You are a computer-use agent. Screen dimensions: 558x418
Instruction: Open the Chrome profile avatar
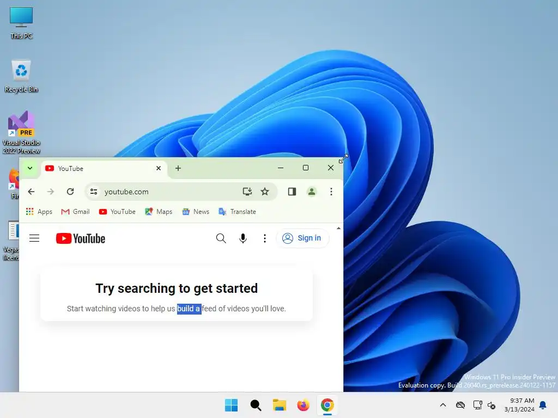311,192
